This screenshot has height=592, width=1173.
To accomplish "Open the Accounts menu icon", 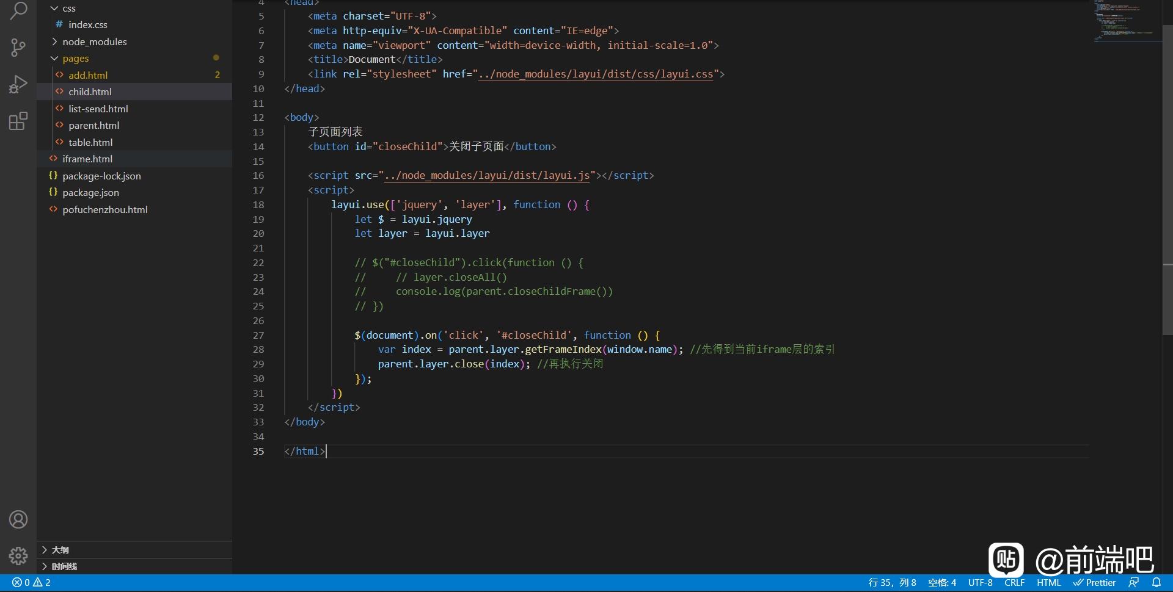I will click(x=18, y=519).
